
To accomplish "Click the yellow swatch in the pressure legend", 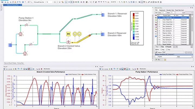I will click(x=134, y=20).
